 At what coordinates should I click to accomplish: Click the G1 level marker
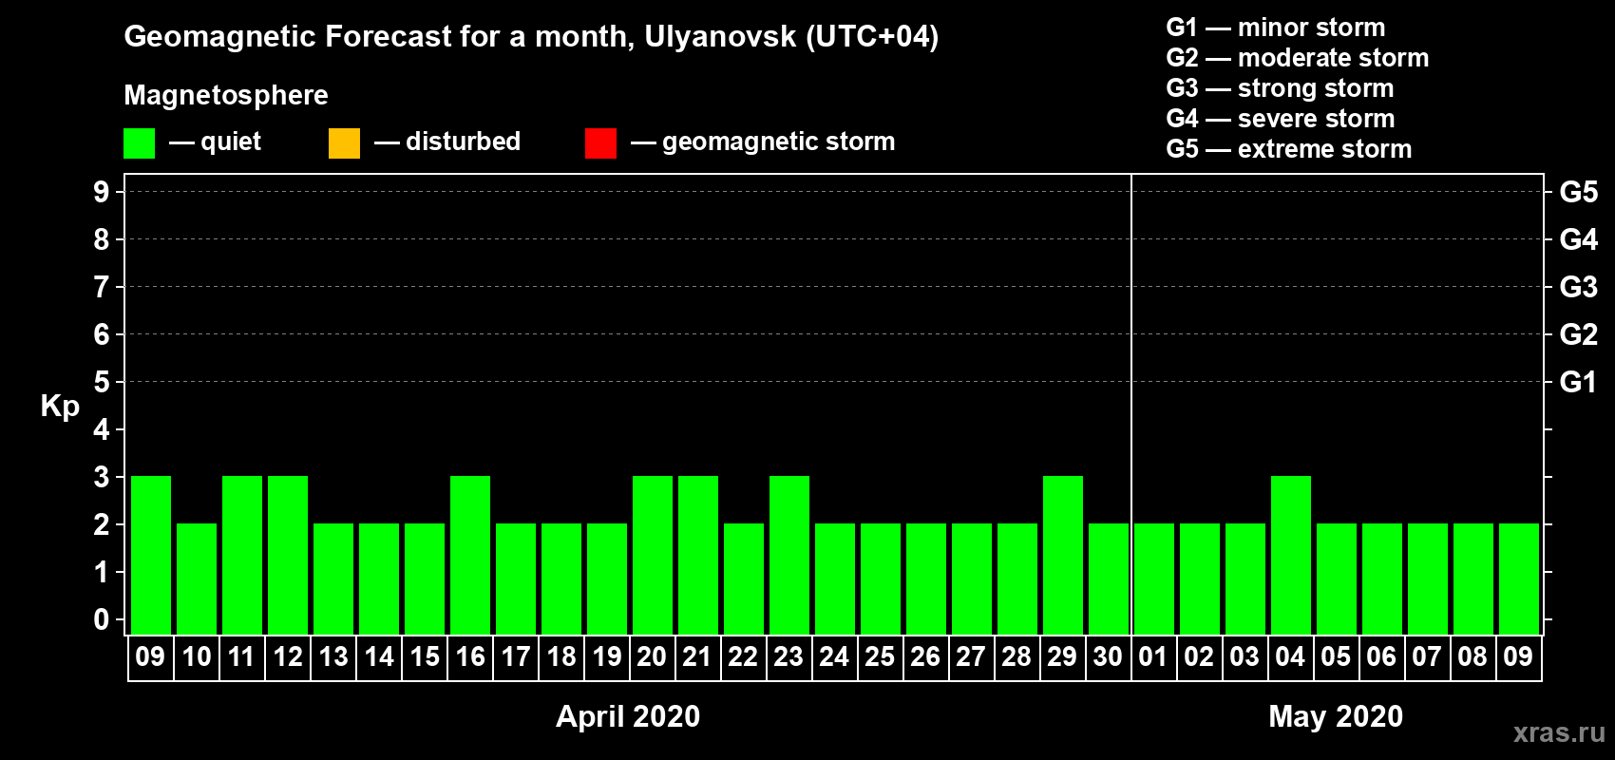1578,382
